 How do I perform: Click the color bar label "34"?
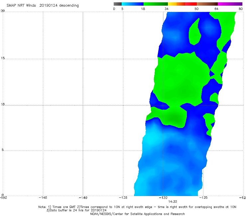click(167, 9)
